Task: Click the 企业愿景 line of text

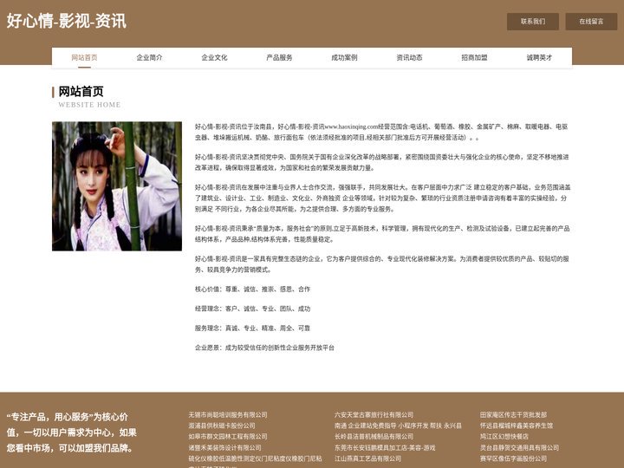Action: 264,348
